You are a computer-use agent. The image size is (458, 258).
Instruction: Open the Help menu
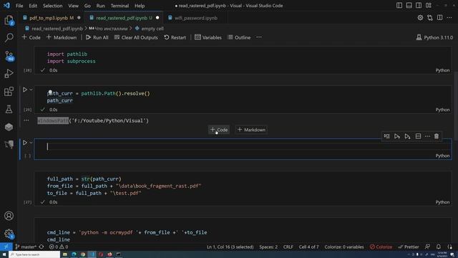click(x=140, y=6)
